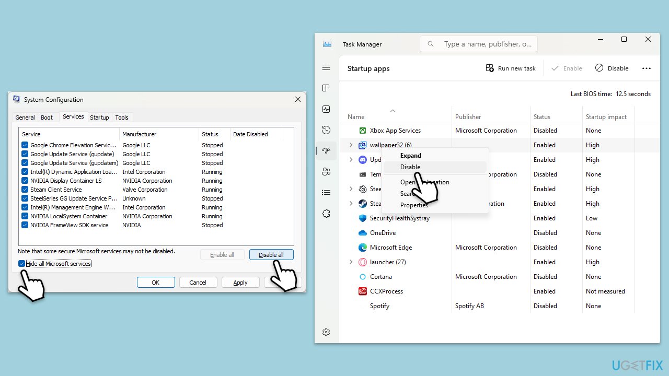Click System Configuration title bar icon
Screen dimensions: 669x376
point(17,99)
